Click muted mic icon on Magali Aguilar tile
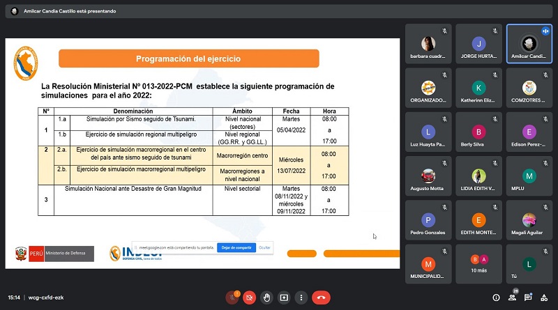Image resolution: width=558 pixels, height=310 pixels. [x=546, y=208]
